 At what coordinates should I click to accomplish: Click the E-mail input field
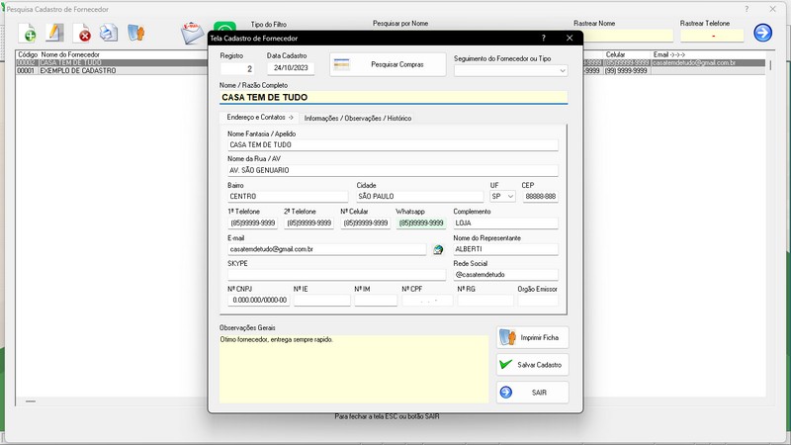coord(326,249)
